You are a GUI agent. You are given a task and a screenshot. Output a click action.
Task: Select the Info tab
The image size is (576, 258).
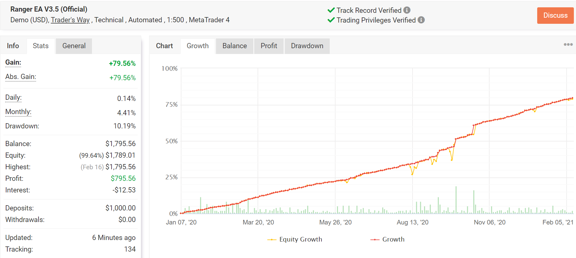click(13, 46)
